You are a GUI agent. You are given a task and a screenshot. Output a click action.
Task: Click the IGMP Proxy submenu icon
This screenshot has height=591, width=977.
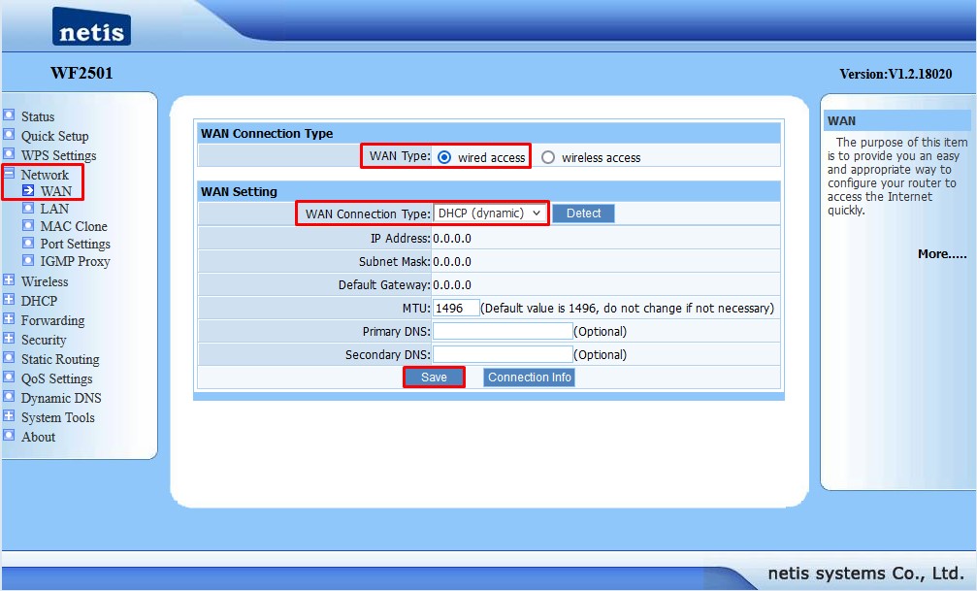point(28,260)
